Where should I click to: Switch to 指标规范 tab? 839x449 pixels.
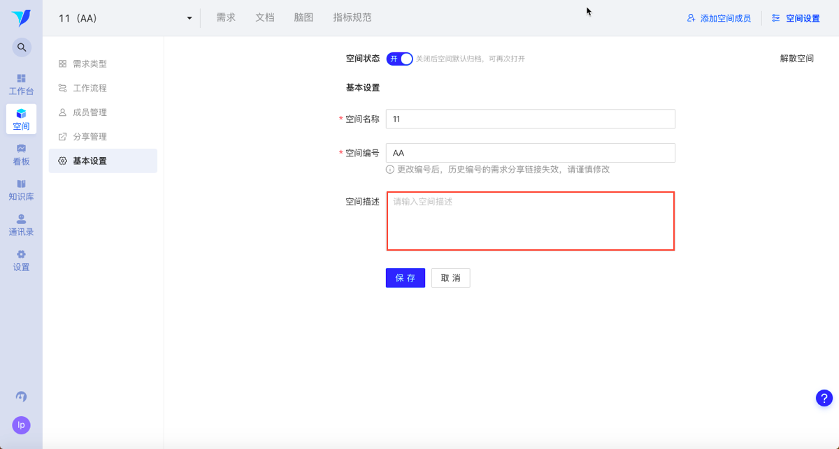[352, 17]
